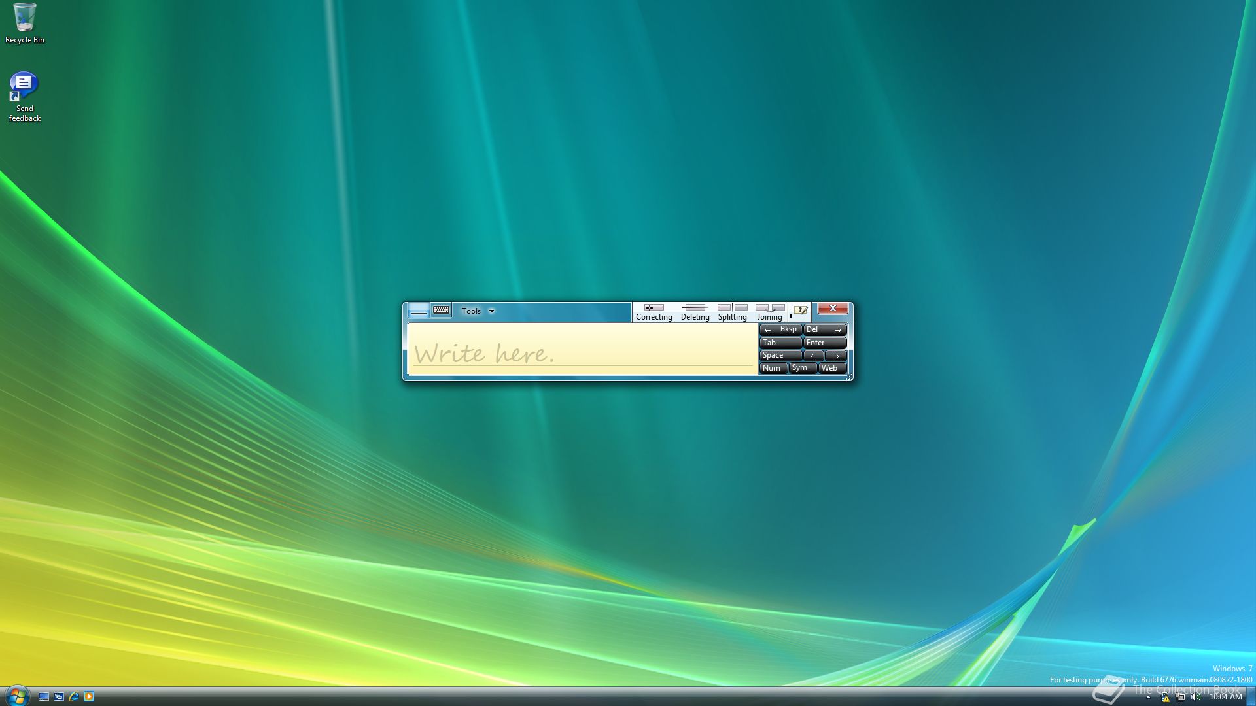
Task: Click in the Write here writing area
Action: click(582, 348)
